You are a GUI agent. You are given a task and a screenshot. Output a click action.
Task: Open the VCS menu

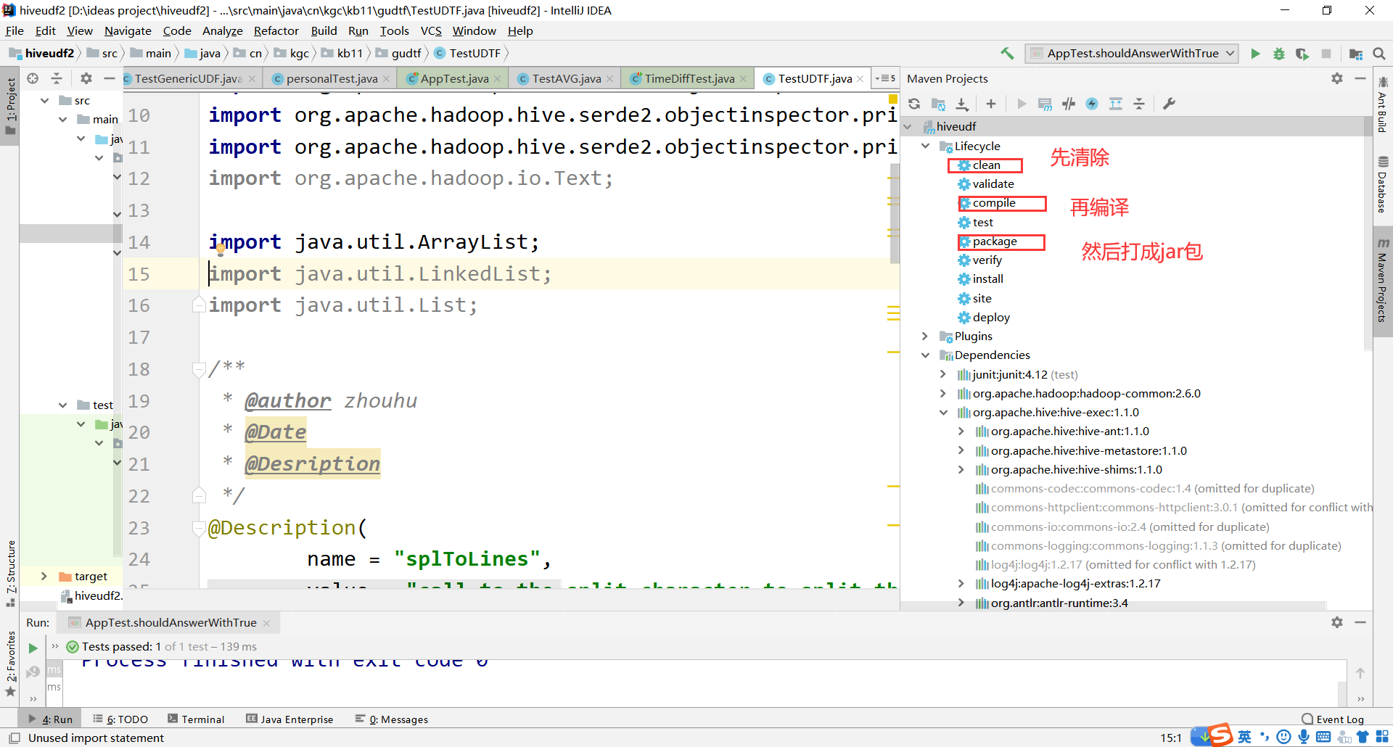tap(431, 30)
